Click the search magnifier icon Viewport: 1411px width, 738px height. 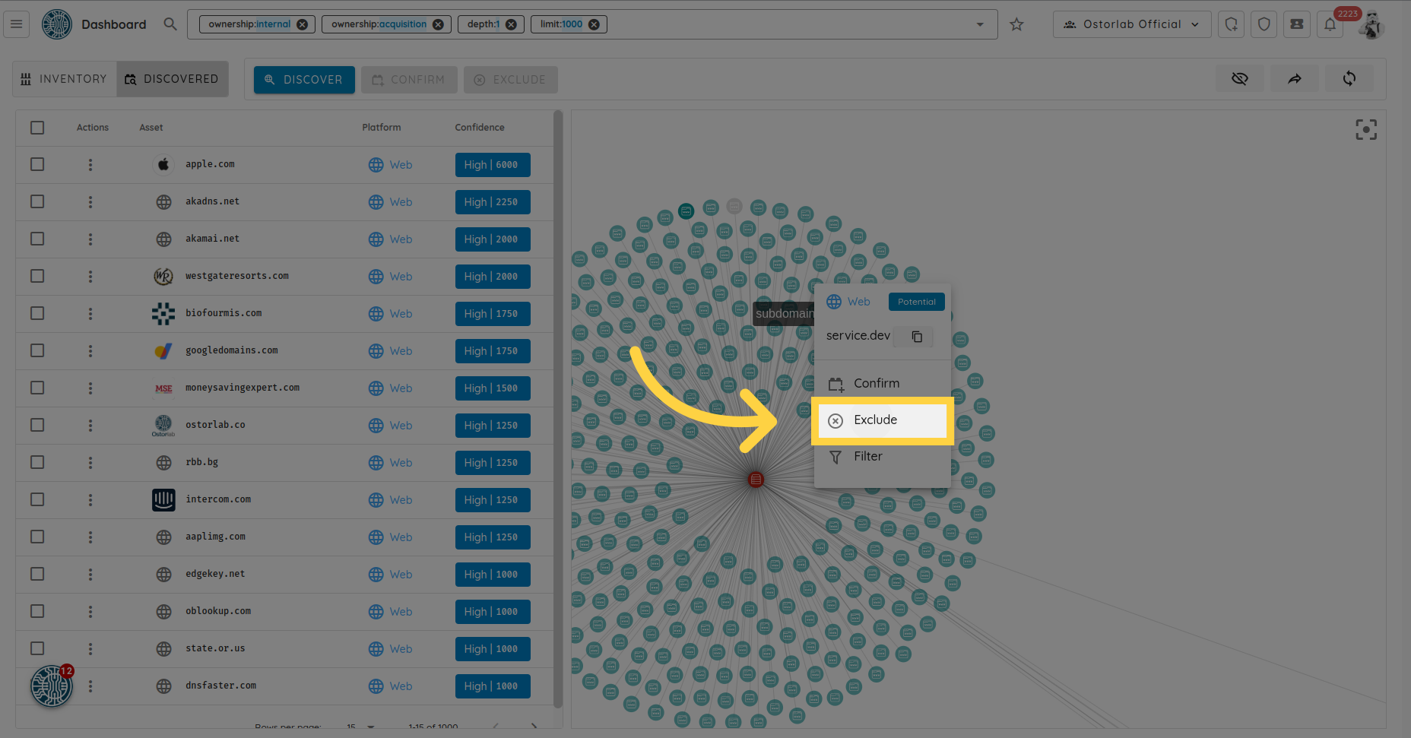click(x=170, y=24)
